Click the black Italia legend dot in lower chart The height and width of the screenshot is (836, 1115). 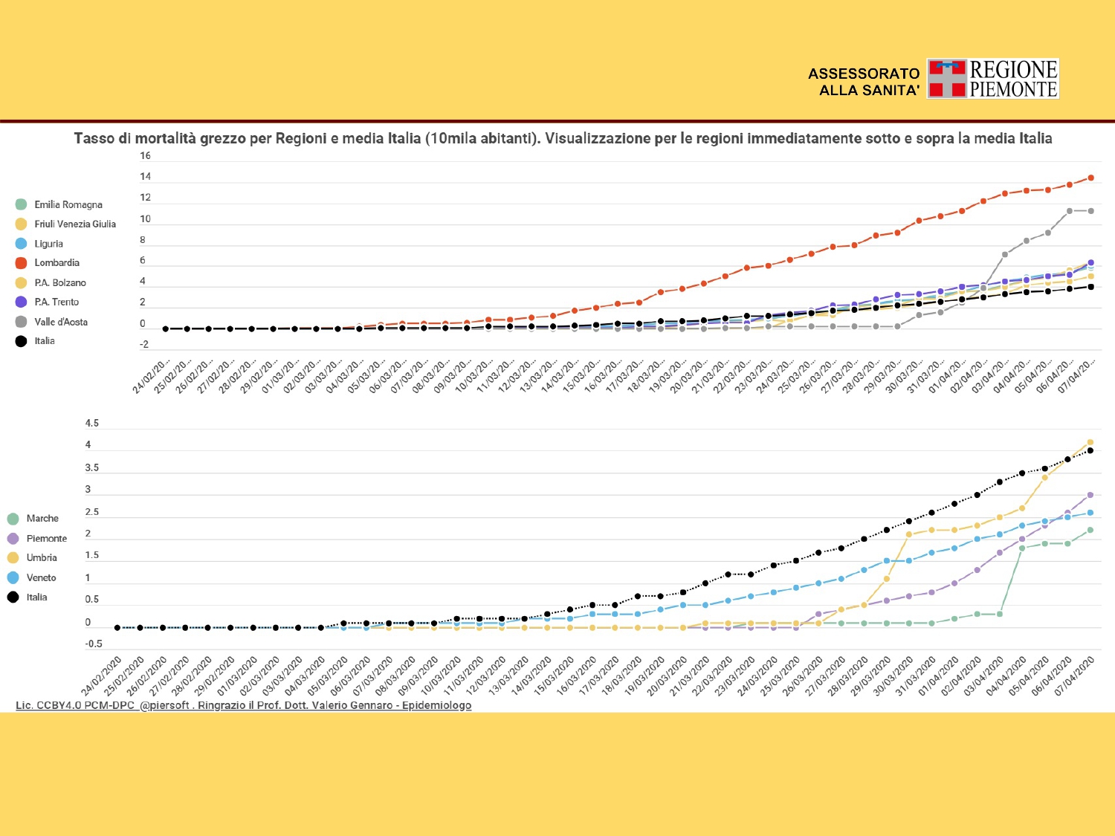(x=13, y=597)
